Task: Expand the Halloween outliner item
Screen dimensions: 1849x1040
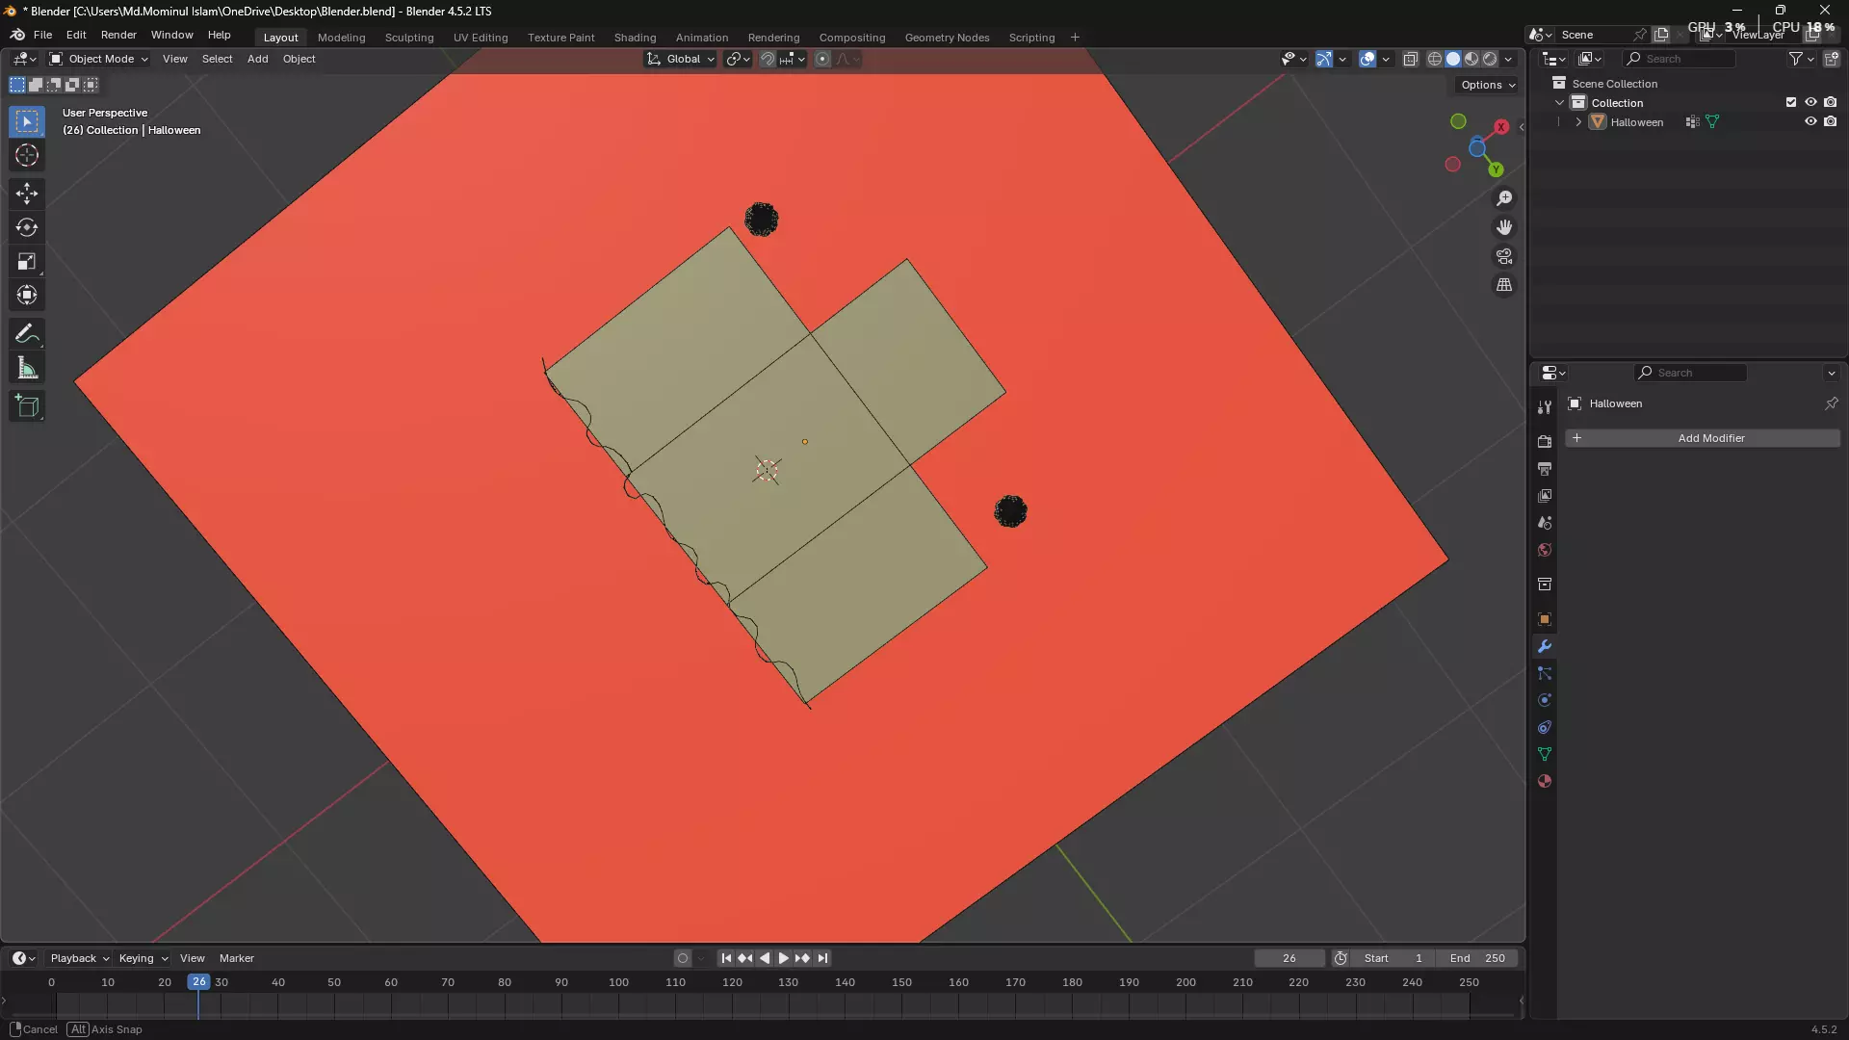Action: (1578, 122)
